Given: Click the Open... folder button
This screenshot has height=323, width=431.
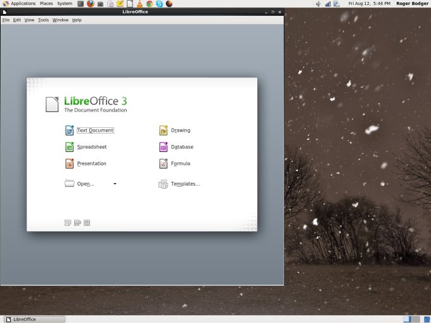Looking at the screenshot, I should click(x=79, y=184).
